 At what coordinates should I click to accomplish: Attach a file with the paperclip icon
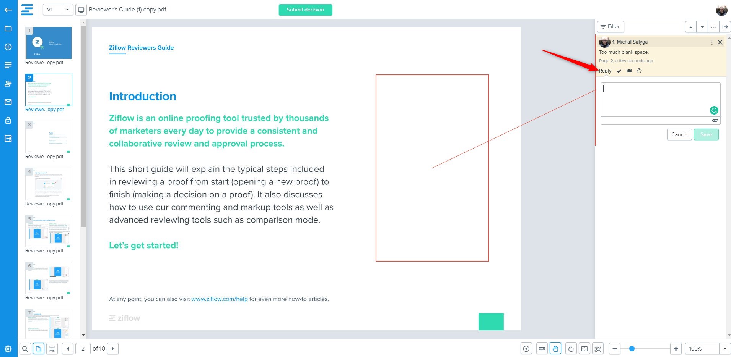(x=715, y=121)
